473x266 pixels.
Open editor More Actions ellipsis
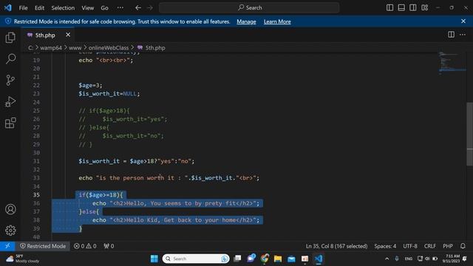coord(463,35)
